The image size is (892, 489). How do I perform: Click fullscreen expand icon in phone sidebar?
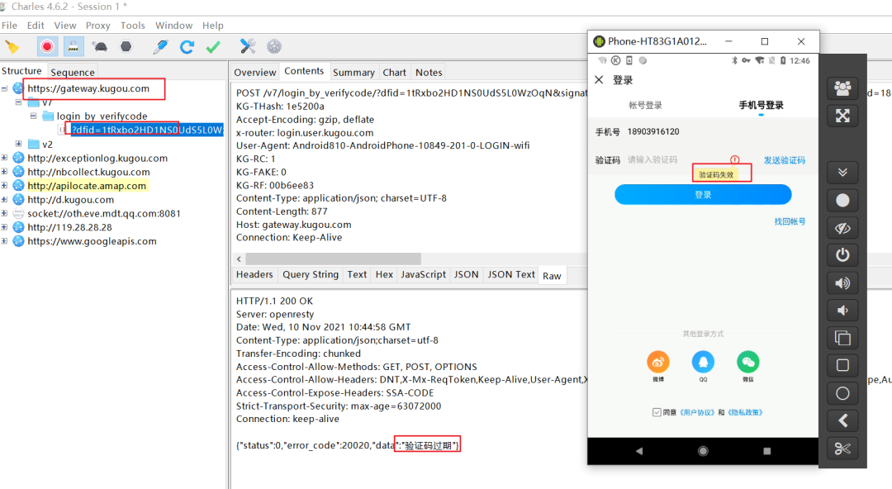coord(842,116)
